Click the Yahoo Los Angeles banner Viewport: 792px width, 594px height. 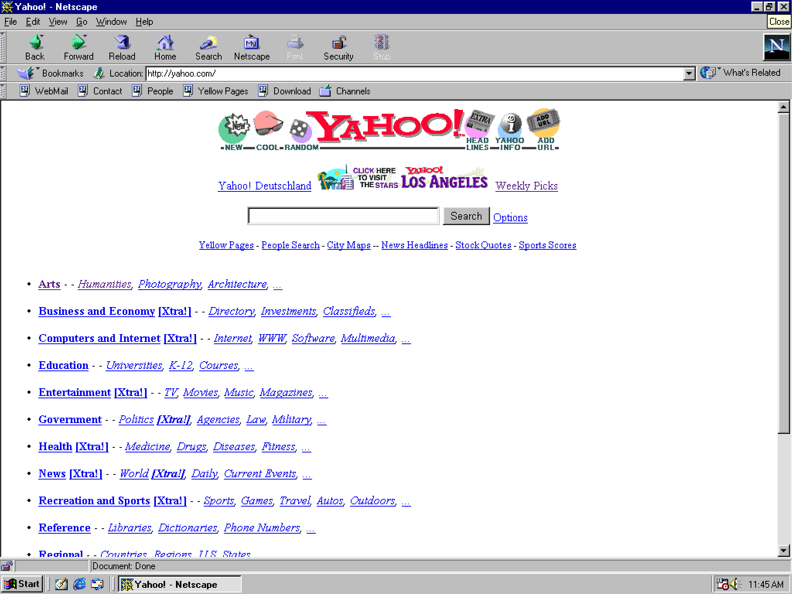point(403,178)
